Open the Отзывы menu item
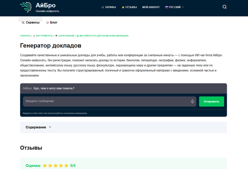Image resolution: width=248 pixels, height=169 pixels. 129,7
